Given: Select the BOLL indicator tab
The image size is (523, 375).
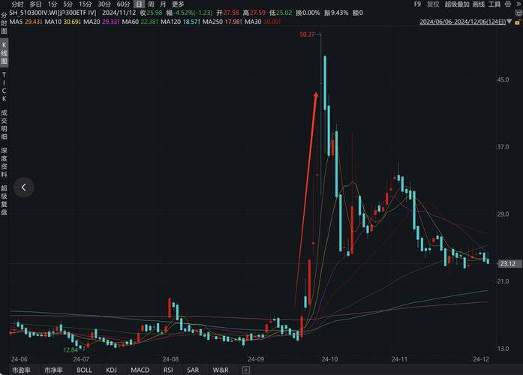Looking at the screenshot, I should click(84, 370).
